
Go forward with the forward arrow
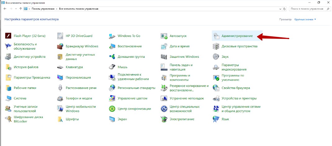click(x=11, y=9)
